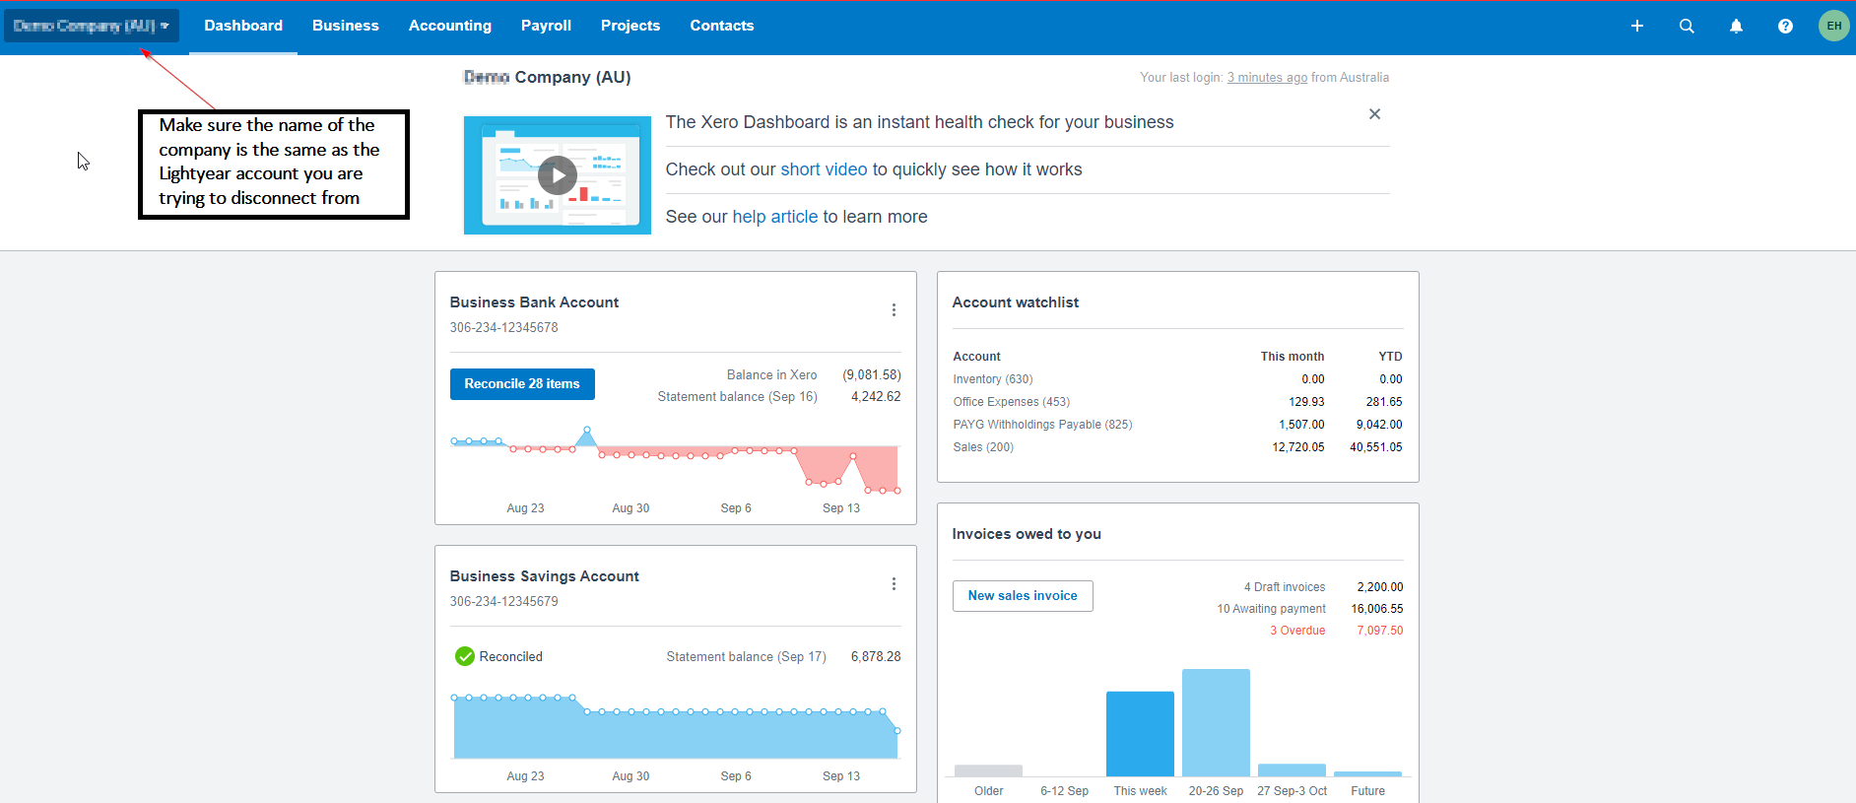
Task: Click the green Reconciled check icon
Action: click(465, 656)
